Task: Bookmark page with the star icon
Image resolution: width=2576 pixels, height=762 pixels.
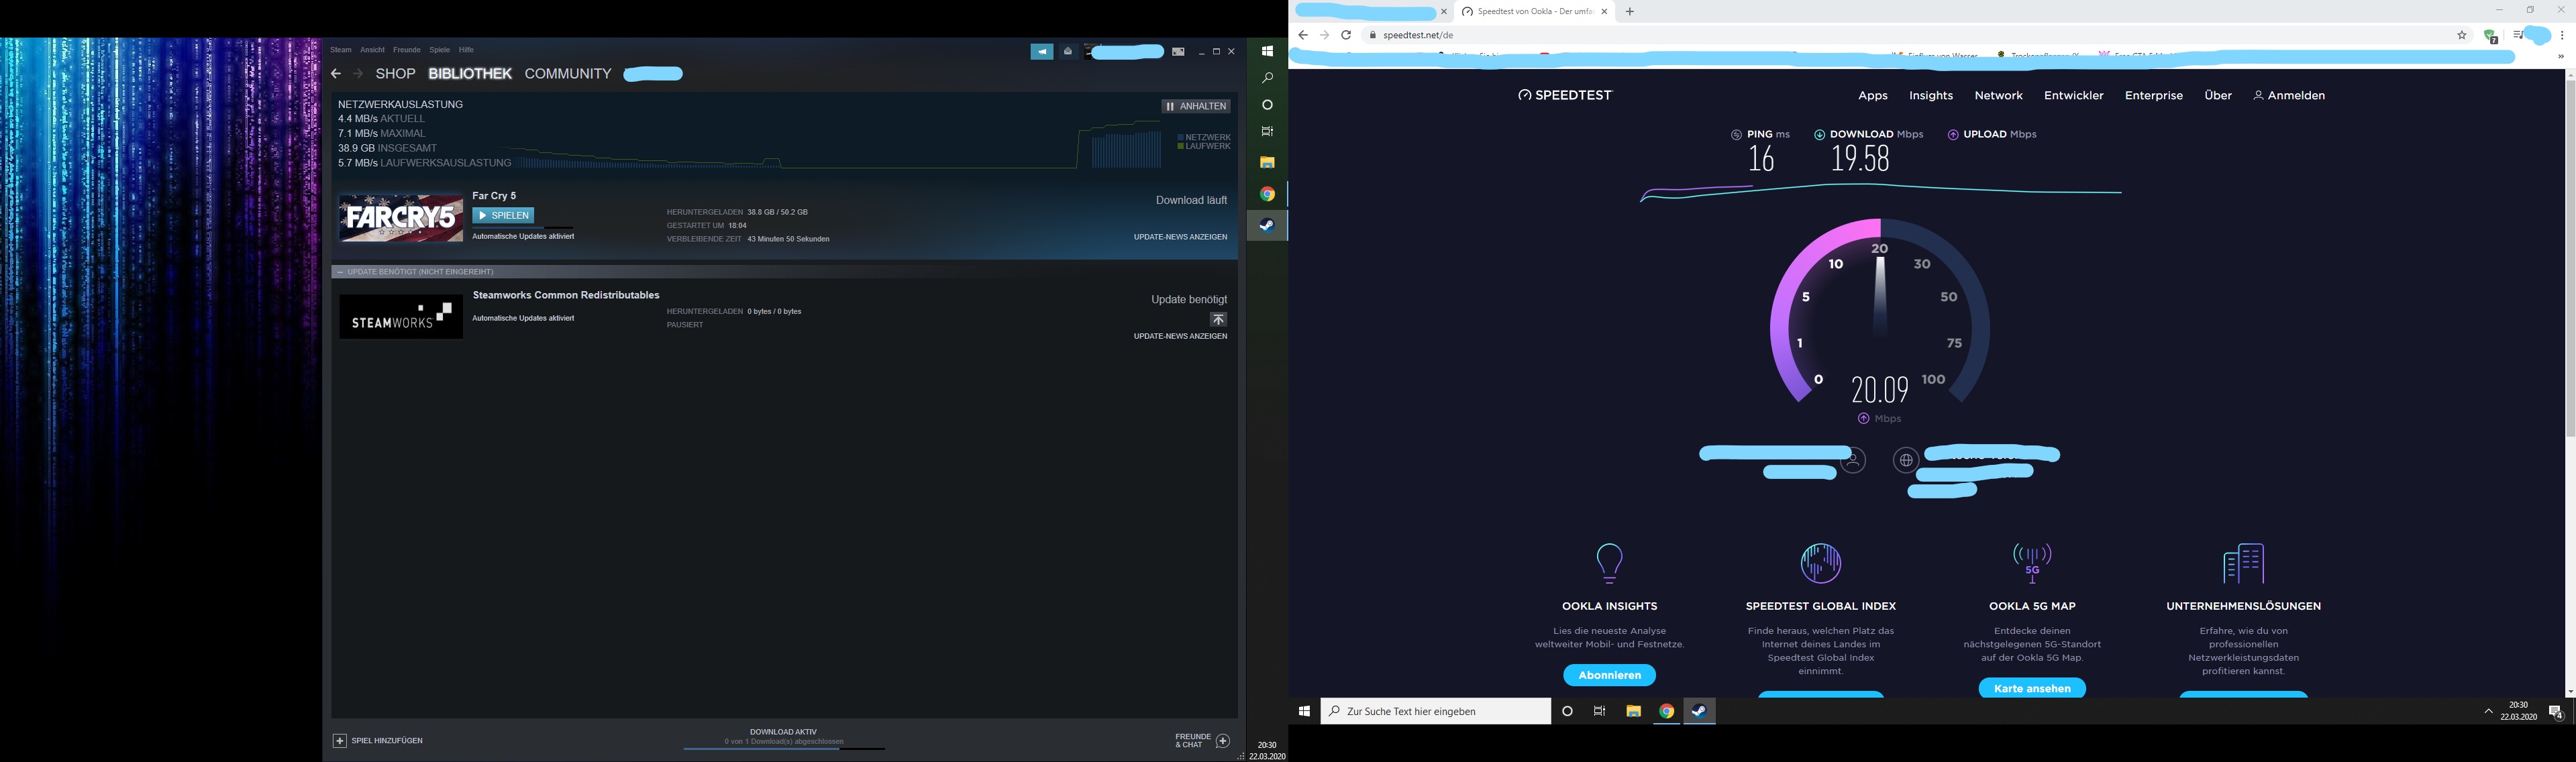Action: click(x=2462, y=35)
